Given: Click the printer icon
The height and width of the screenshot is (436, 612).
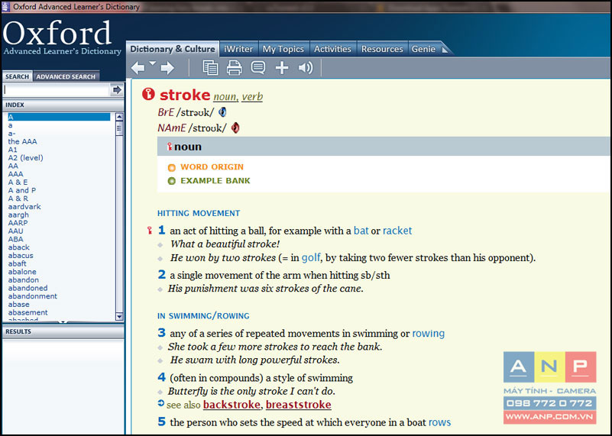Looking at the screenshot, I should tap(235, 67).
